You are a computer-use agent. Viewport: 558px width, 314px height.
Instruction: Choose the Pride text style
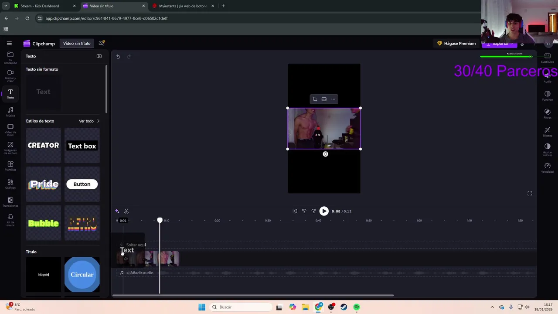coord(43,184)
